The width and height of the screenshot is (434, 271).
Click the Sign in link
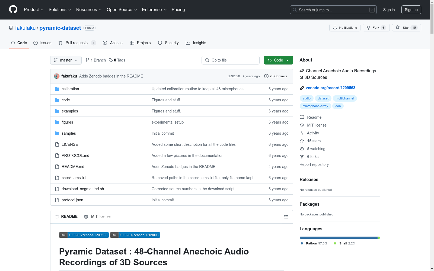click(389, 10)
